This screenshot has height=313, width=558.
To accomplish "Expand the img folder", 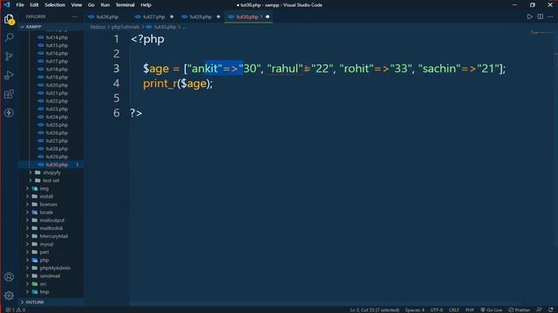I will coord(44,189).
